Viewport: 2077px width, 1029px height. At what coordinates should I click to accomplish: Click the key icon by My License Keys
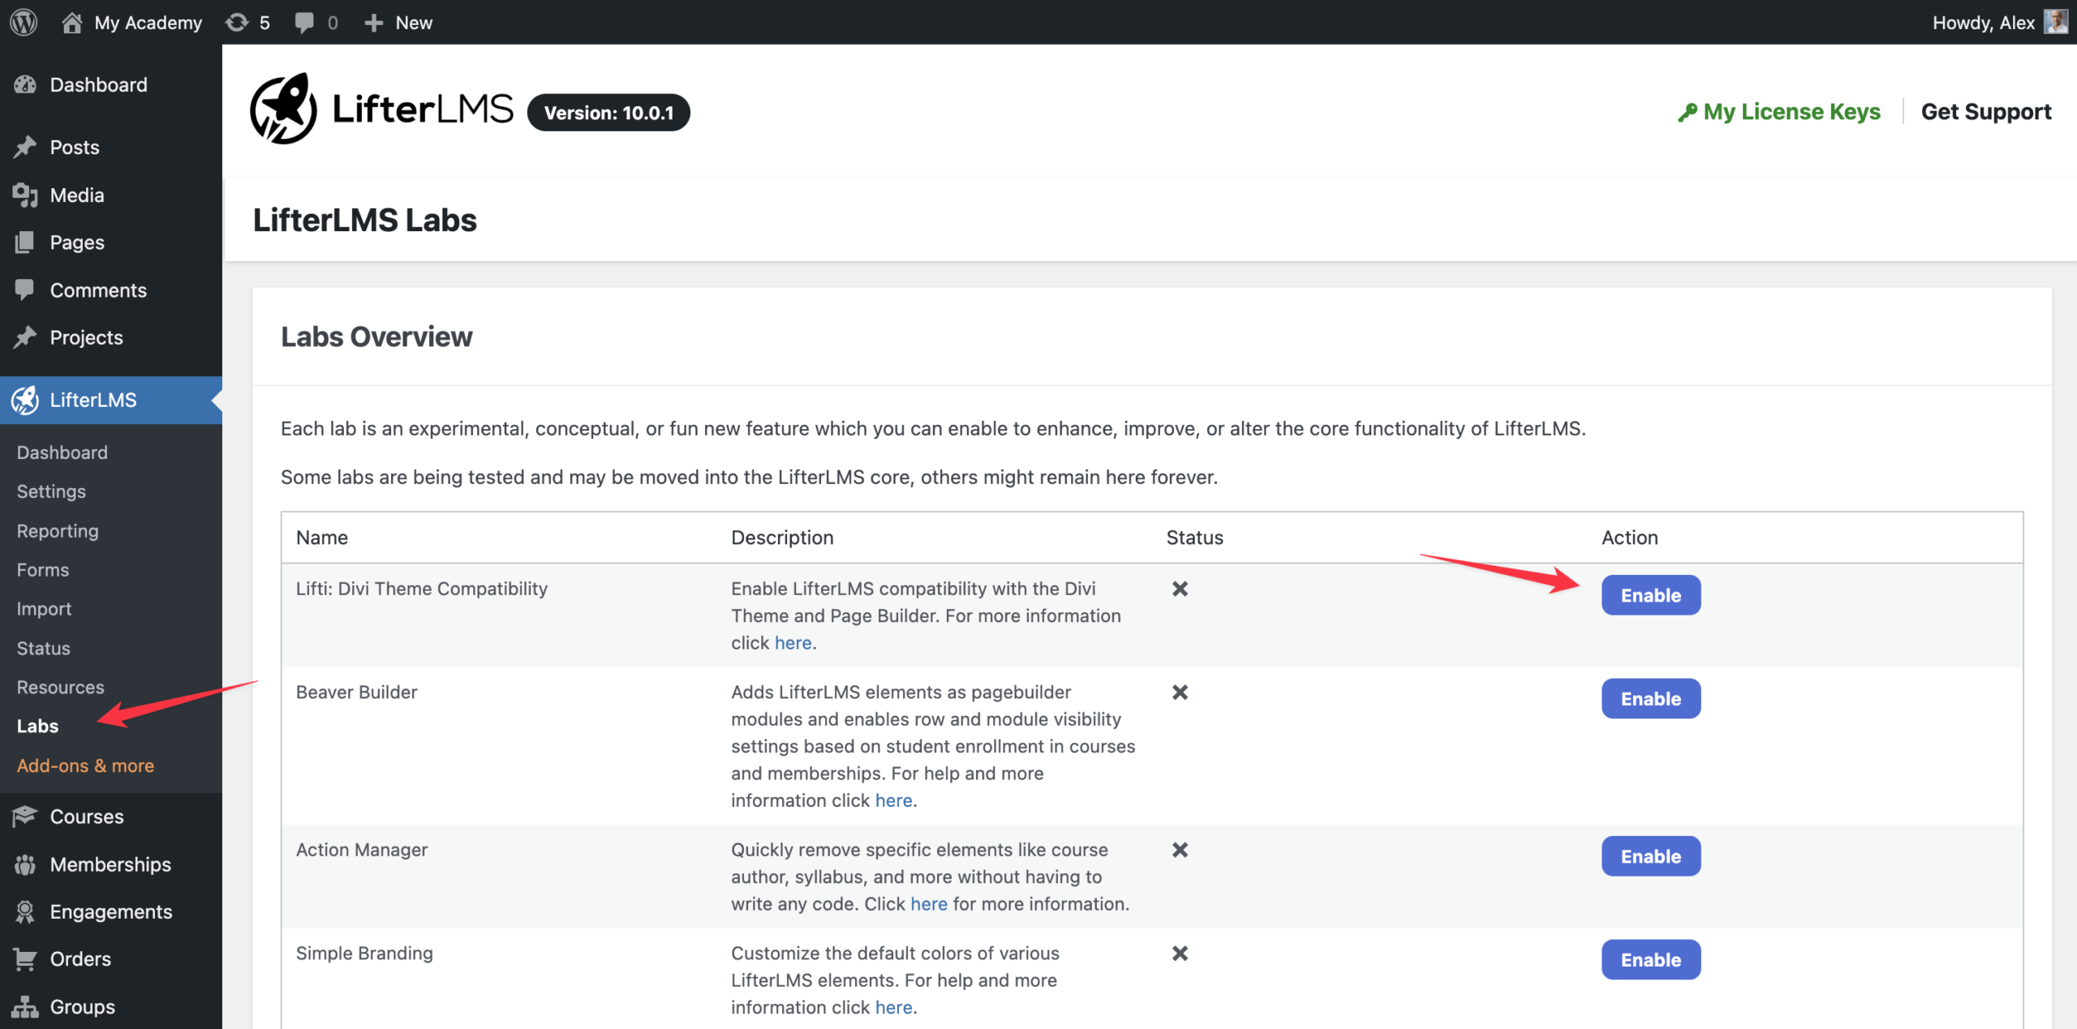click(1688, 112)
